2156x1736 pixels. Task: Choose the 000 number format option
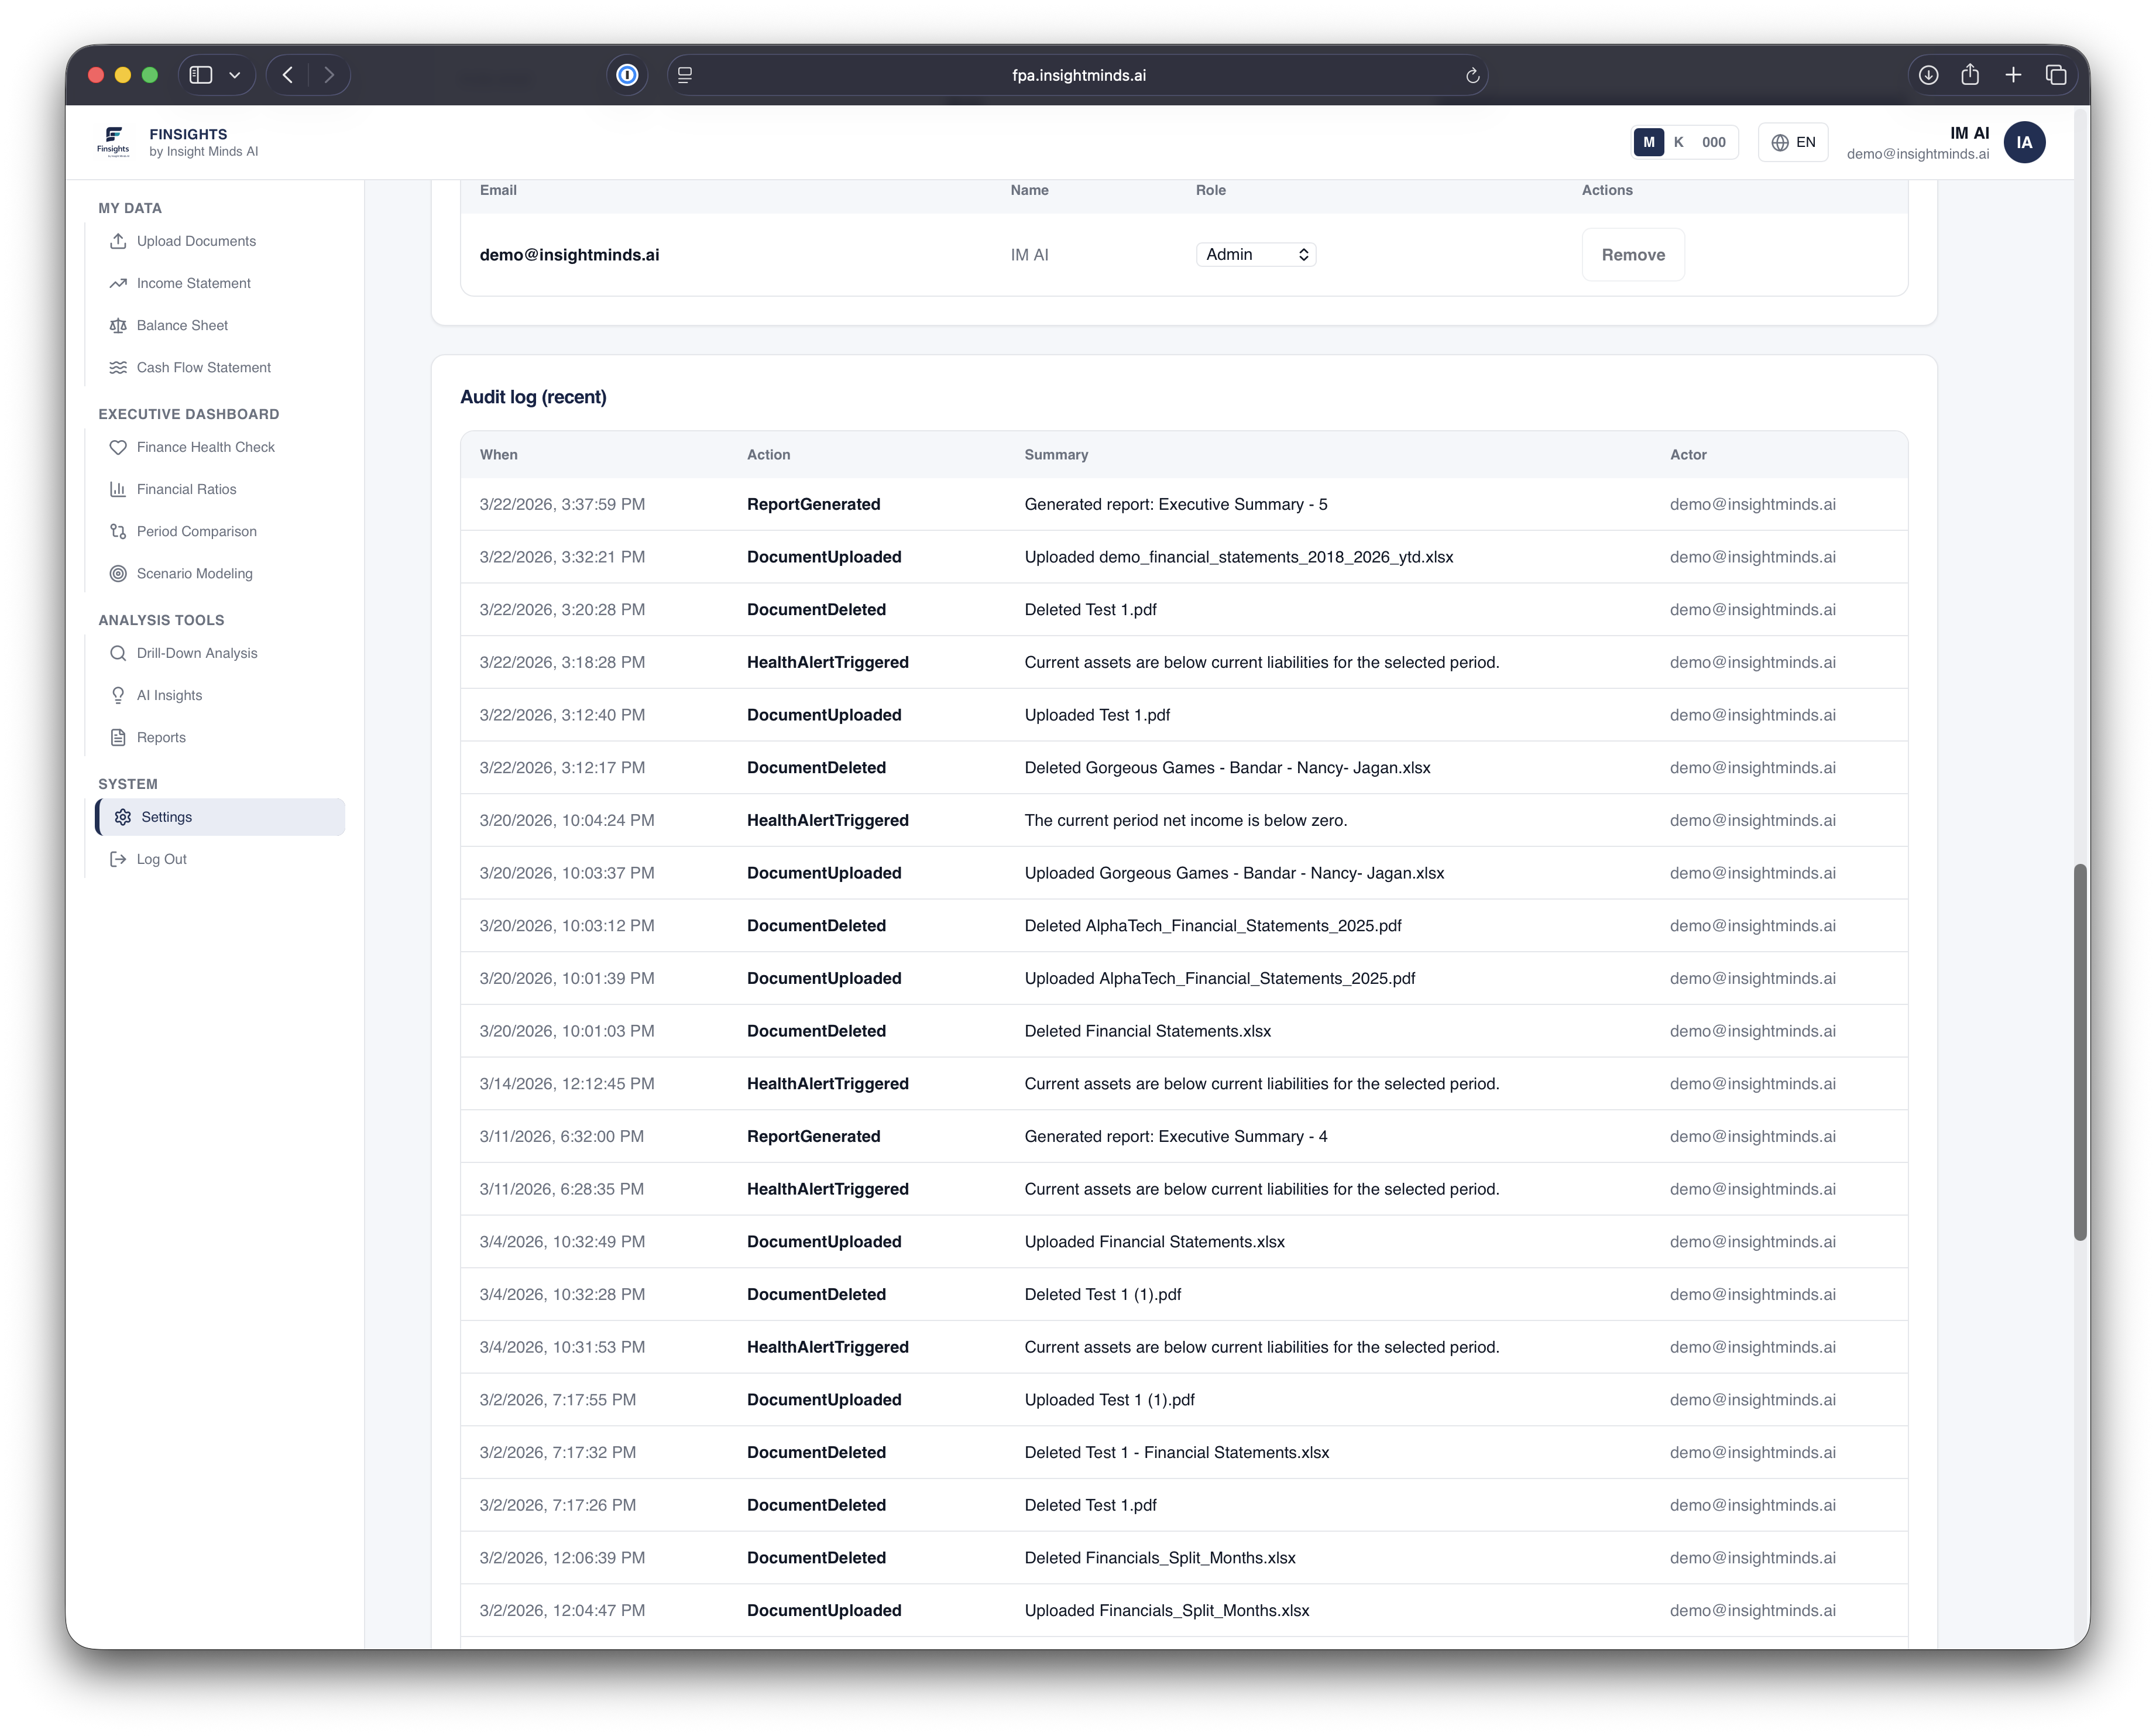tap(1714, 142)
